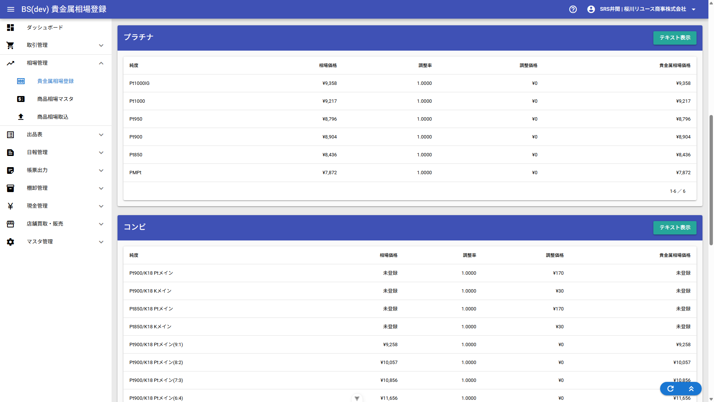Screen dimensions: 714x402
Task: Select 貴金属相場登録 menu item
Action: [x=56, y=81]
